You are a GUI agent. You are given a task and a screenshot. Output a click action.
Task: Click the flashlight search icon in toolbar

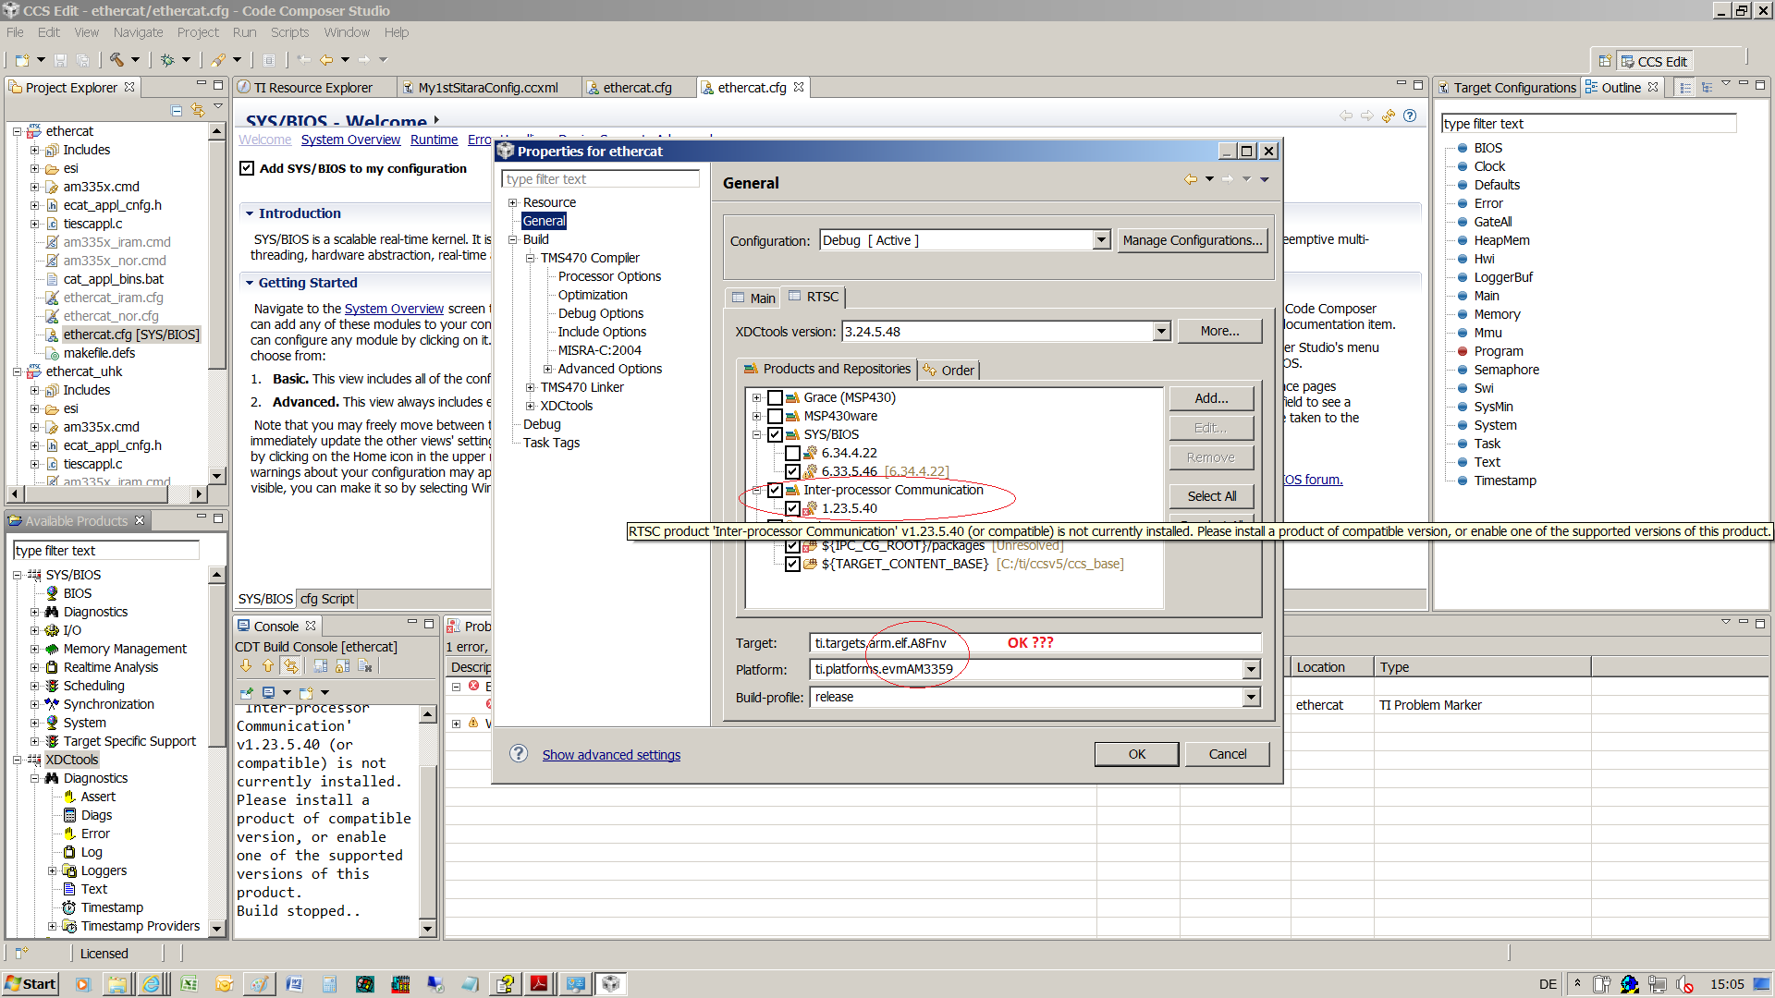[218, 60]
